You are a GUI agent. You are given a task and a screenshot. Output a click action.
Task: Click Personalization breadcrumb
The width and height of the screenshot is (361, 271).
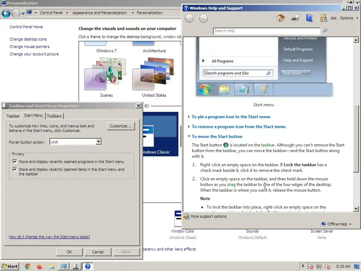149,13
